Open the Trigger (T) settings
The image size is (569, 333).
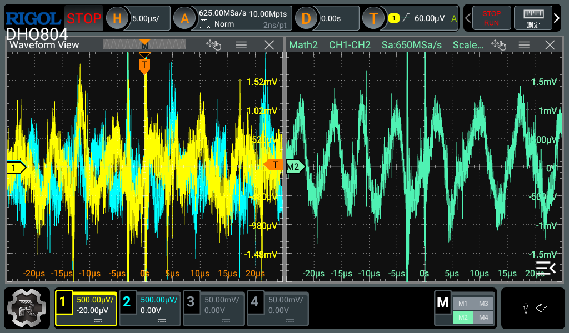click(x=373, y=18)
